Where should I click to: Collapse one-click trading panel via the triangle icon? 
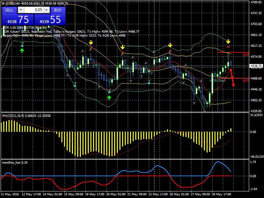(3, 3)
